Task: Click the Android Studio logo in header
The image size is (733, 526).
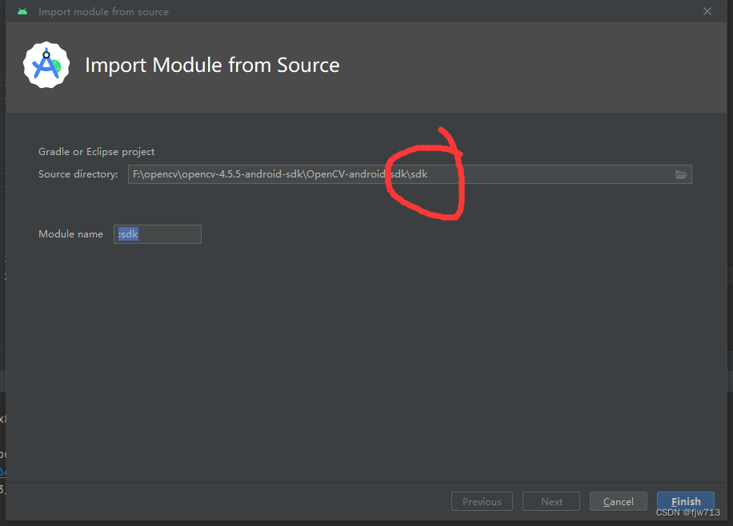Action: (x=46, y=65)
